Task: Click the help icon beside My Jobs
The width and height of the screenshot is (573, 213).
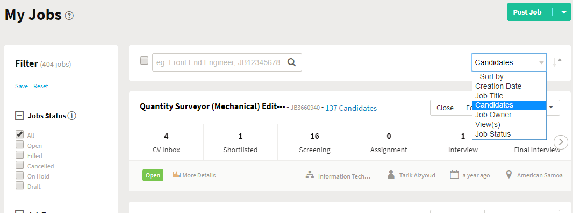Action: [69, 16]
